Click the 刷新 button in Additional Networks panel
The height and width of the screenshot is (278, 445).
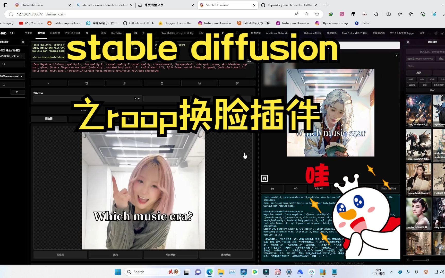coord(419,73)
